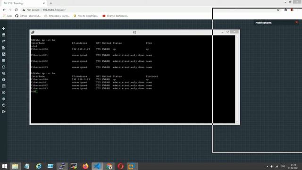Viewport: 302px width, 170px height.
Task: Open the PuTTY taskbar icon
Action: click(62, 166)
